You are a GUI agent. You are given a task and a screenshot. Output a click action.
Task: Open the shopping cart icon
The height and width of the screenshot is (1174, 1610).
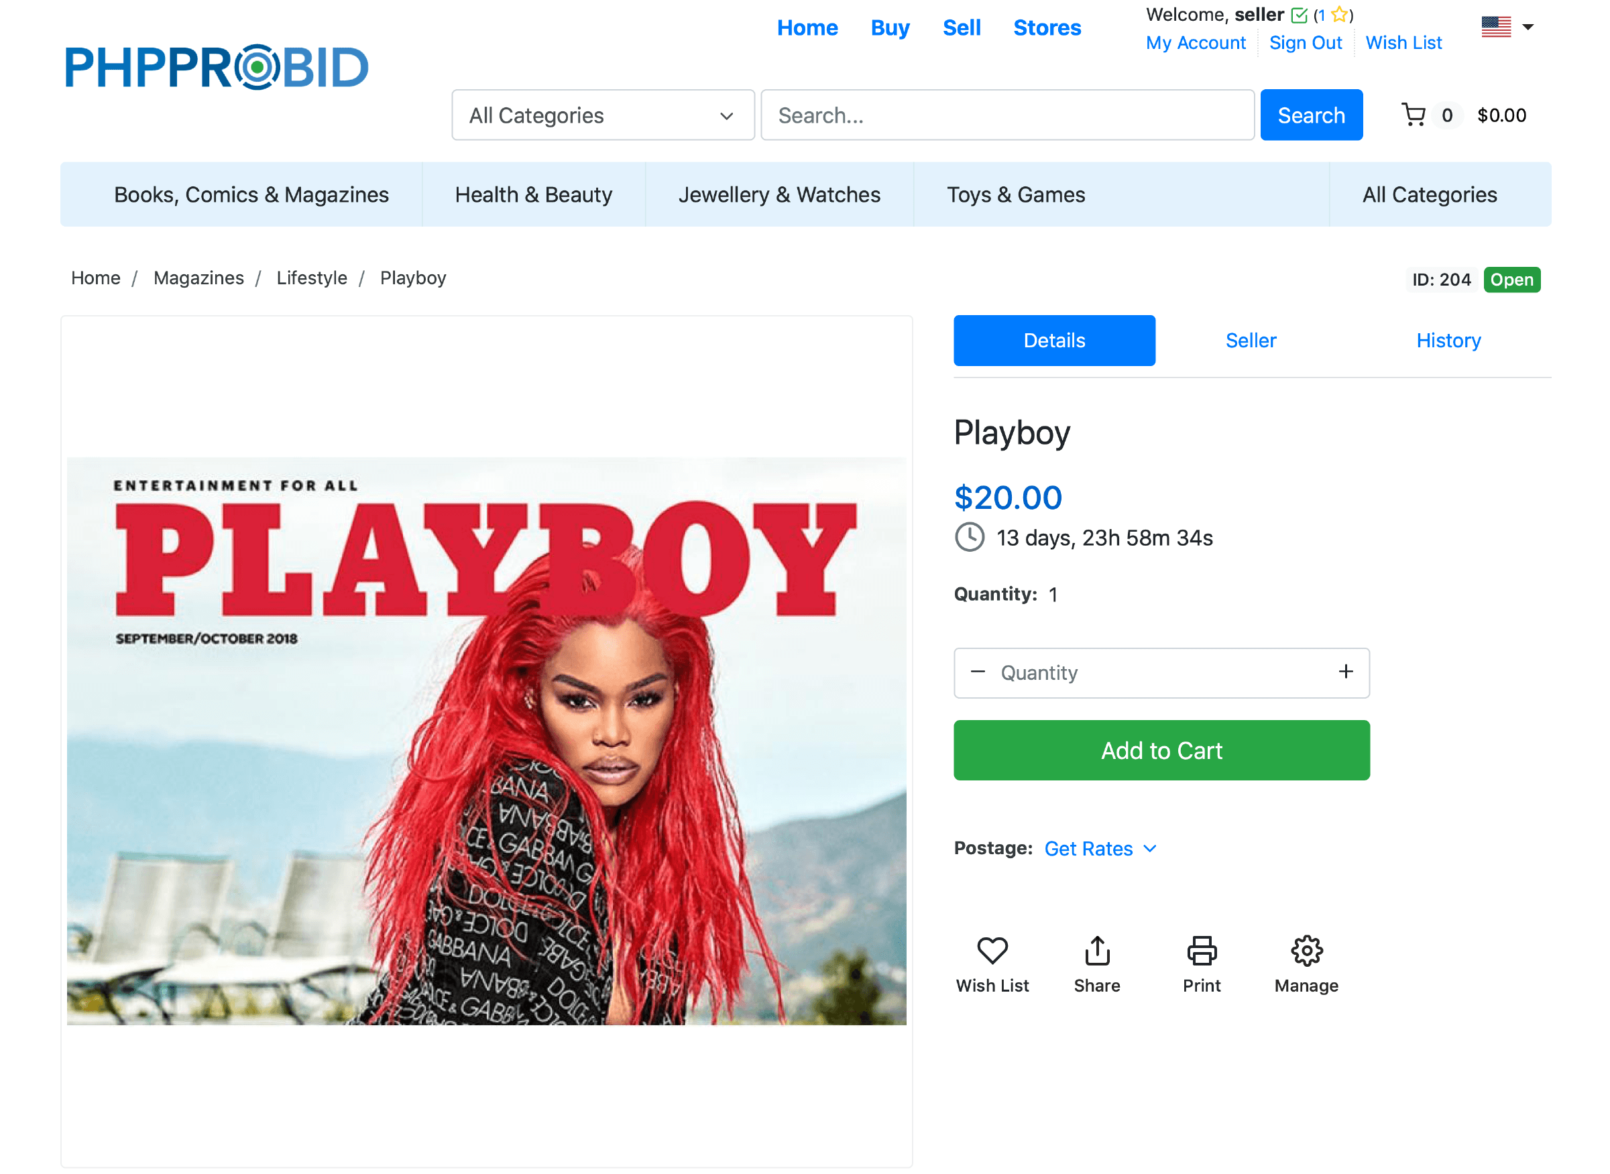1413,115
